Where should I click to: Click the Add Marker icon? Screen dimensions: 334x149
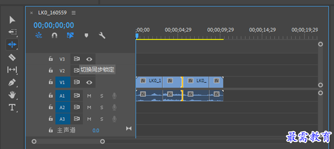(x=86, y=35)
